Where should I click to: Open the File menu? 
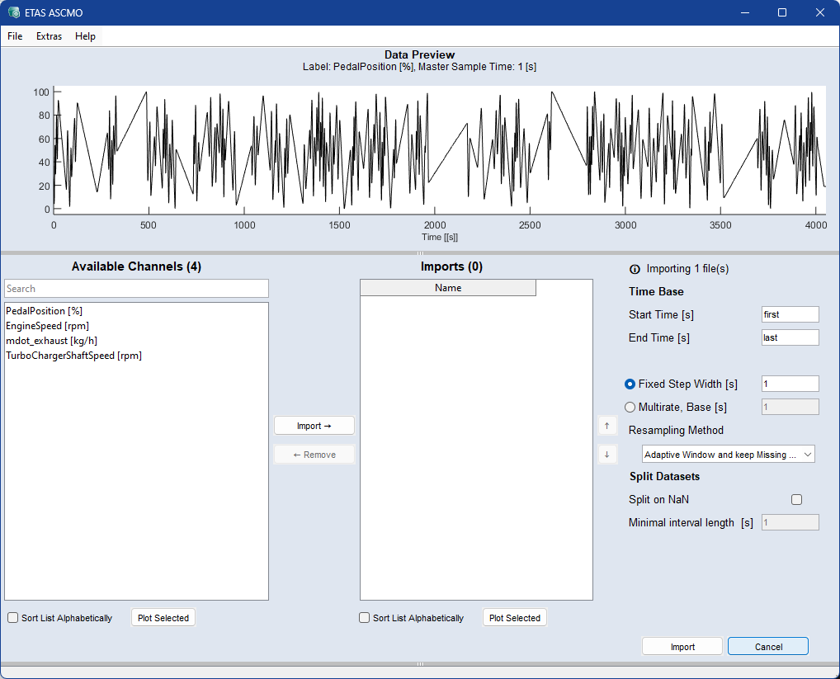15,36
